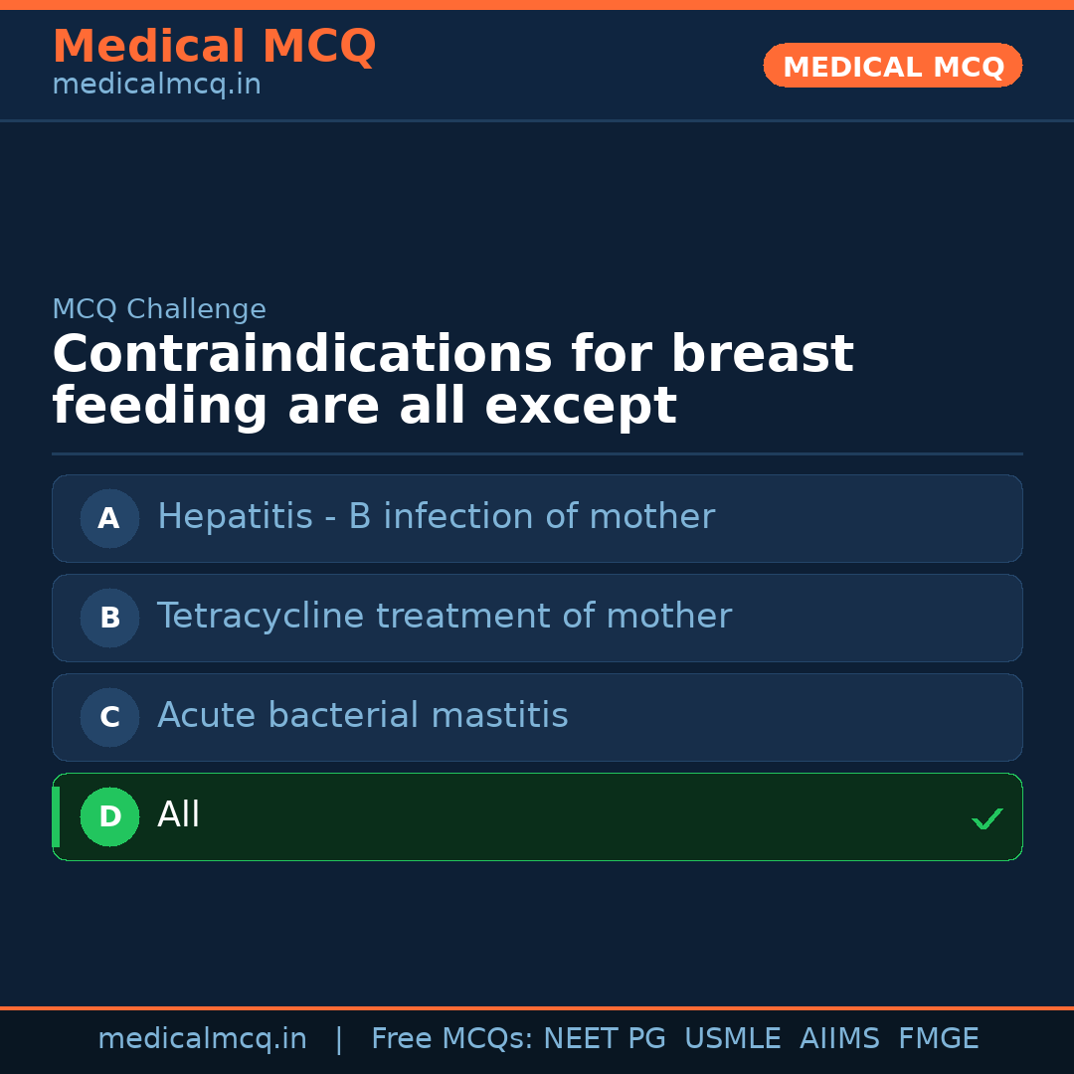Click the orange MEDICAL MCQ badge

click(x=892, y=67)
